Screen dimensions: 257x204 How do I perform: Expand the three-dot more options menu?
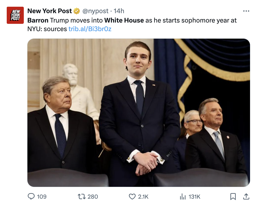tap(246, 11)
